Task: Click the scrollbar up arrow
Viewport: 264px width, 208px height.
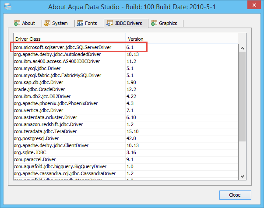Action: coord(242,48)
